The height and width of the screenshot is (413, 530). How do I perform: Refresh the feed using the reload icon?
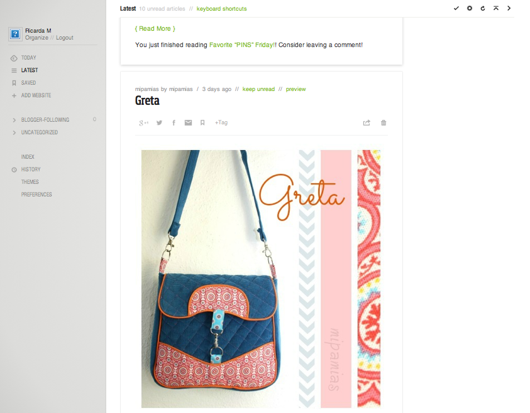(x=483, y=8)
